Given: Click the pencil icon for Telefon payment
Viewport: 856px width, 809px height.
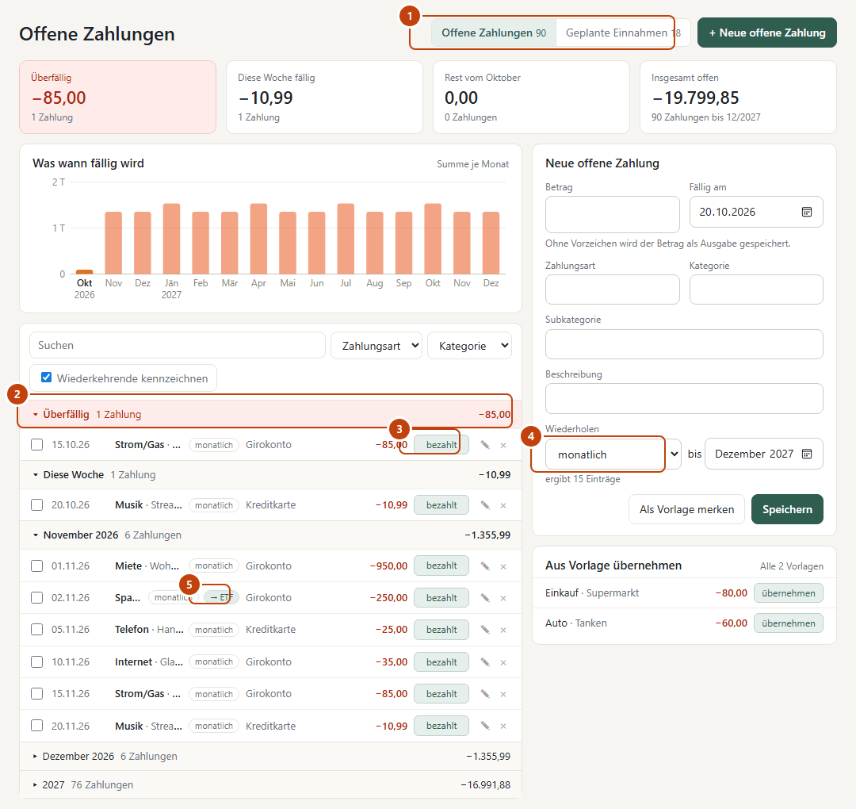Looking at the screenshot, I should pyautogui.click(x=485, y=630).
